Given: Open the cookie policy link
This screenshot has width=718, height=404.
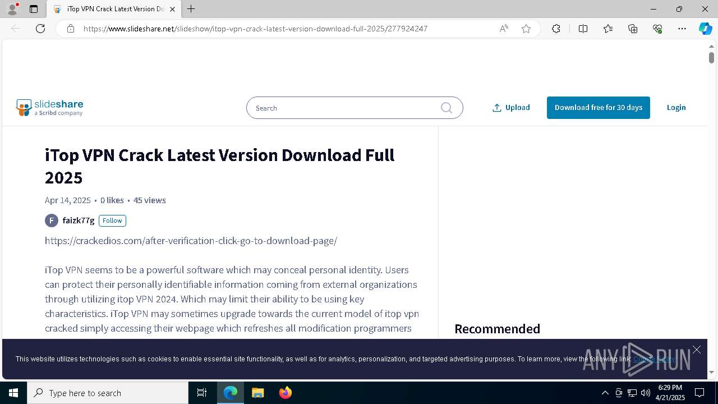Looking at the screenshot, I should coord(654,359).
